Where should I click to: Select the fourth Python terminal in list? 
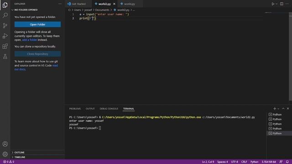(279, 128)
